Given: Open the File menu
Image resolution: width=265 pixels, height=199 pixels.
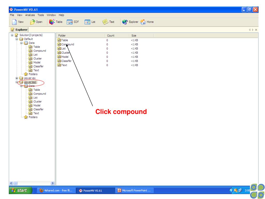Looking at the screenshot, I should (x=12, y=15).
